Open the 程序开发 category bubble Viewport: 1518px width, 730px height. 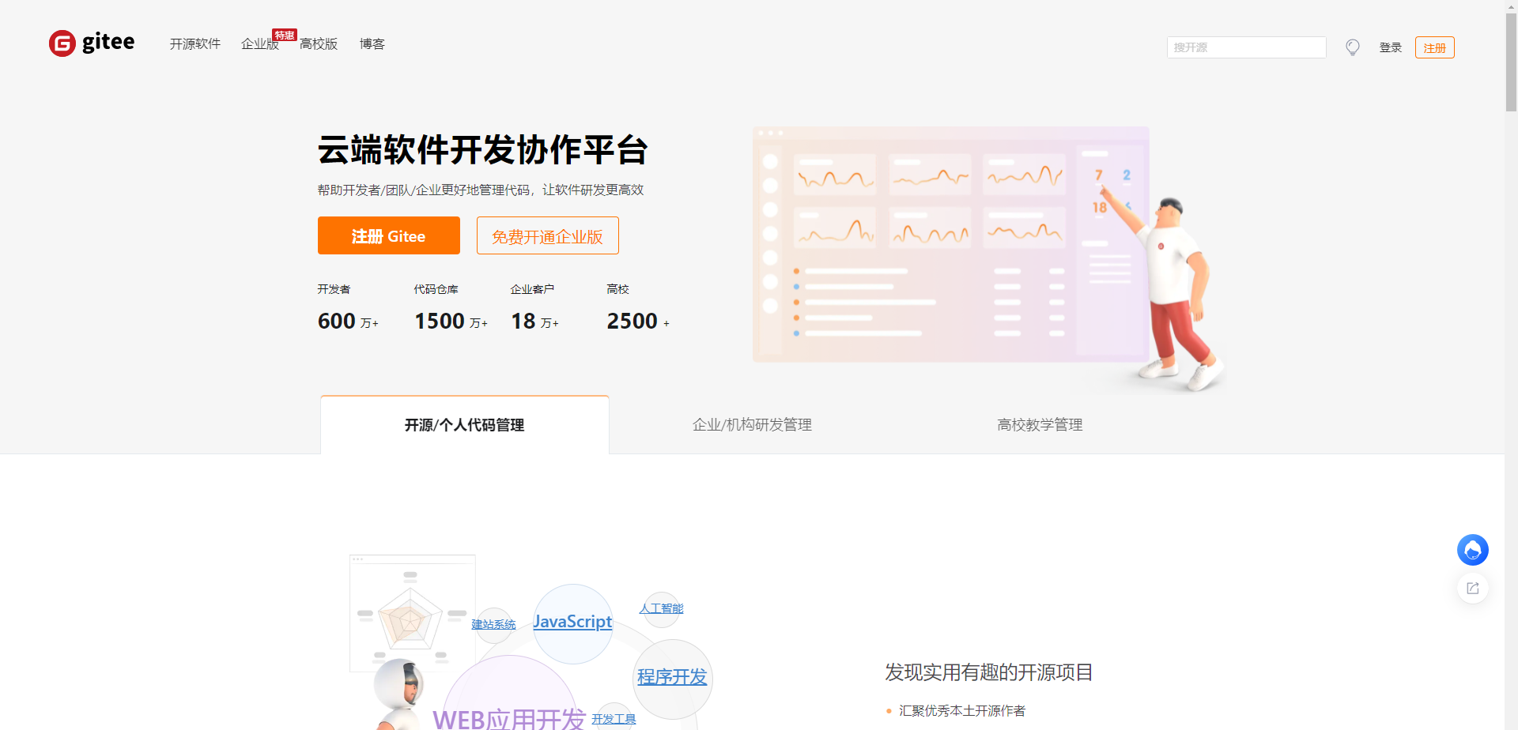672,678
